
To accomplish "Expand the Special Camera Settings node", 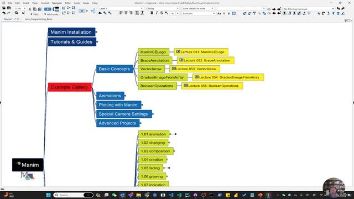I will (153, 114).
